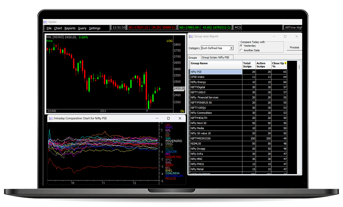Viewport: 343px width, 207px height.
Task: Open the Category dropdown showing Exch Defined Nse
Action: coord(232,48)
